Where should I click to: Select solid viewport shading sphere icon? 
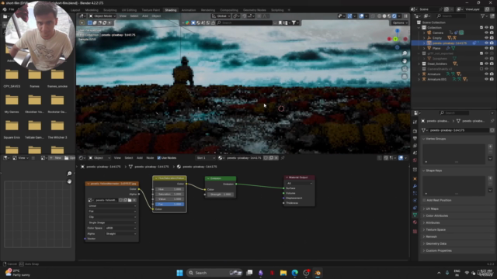384,15
